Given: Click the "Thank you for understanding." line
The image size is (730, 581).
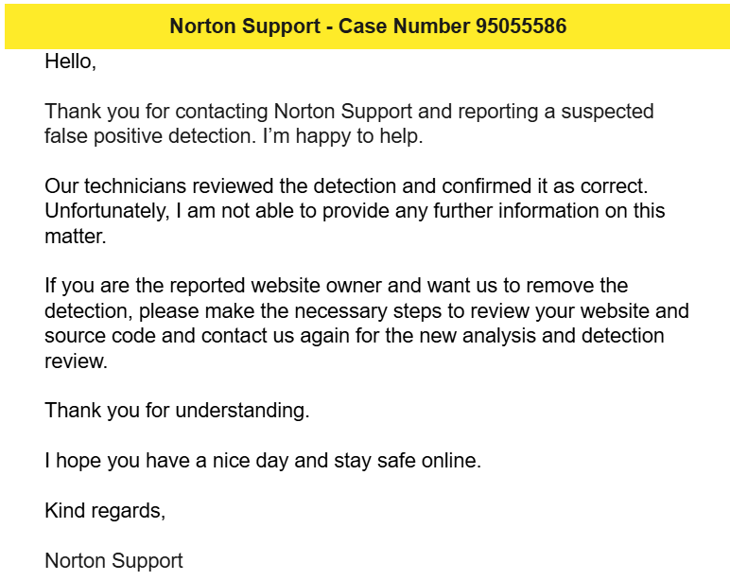Looking at the screenshot, I should coord(177,411).
